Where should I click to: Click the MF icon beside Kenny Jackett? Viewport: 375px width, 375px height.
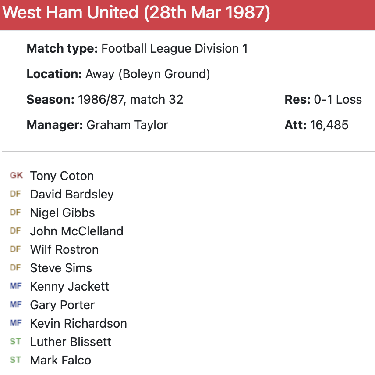(x=15, y=286)
